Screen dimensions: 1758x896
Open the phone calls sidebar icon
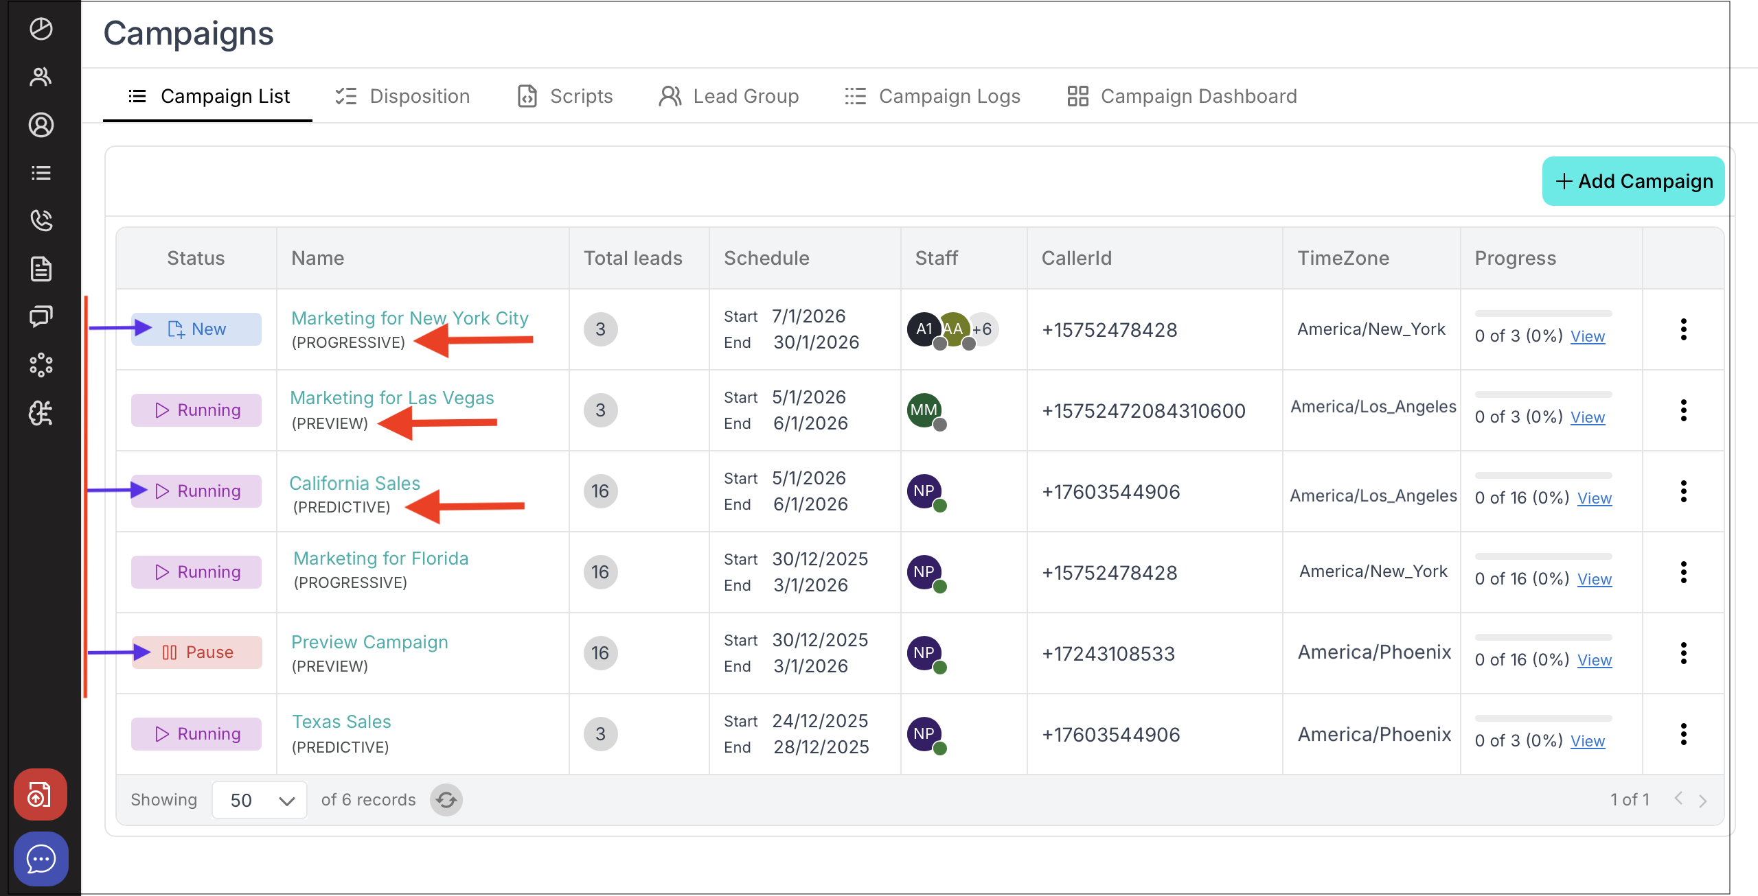click(x=41, y=220)
